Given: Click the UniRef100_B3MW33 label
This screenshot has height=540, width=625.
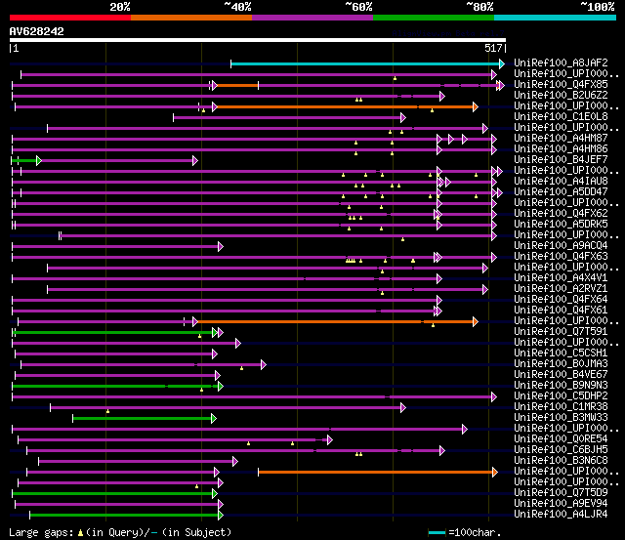Looking at the screenshot, I should [x=561, y=418].
